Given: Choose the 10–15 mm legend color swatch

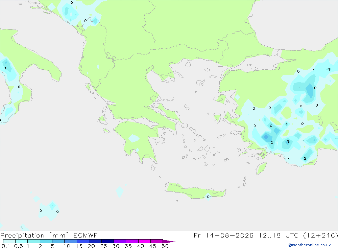Looking at the screenshot, I should pyautogui.click(x=71, y=241).
